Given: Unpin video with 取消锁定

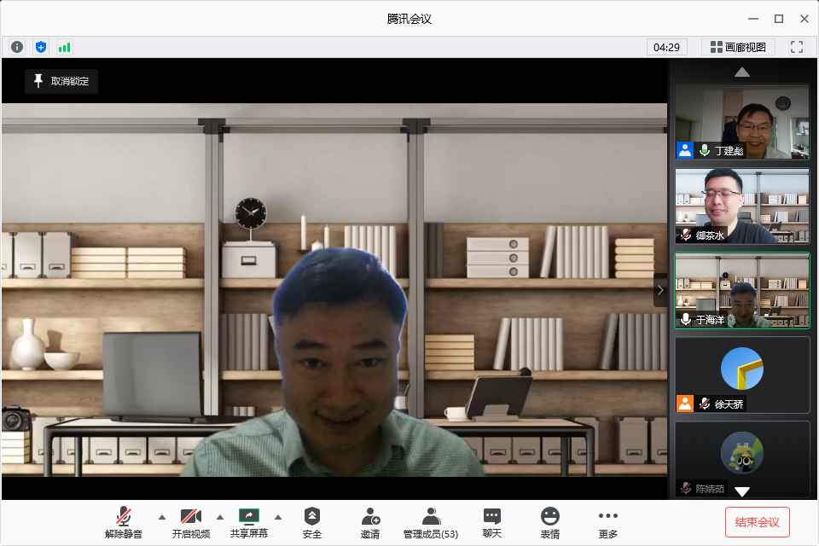Looking at the screenshot, I should pos(61,81).
